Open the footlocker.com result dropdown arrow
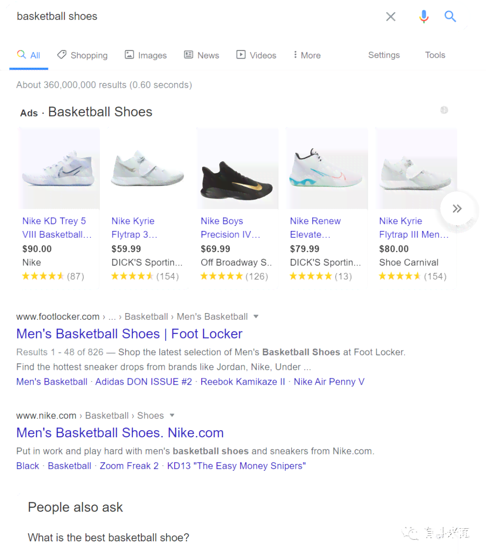 click(256, 317)
